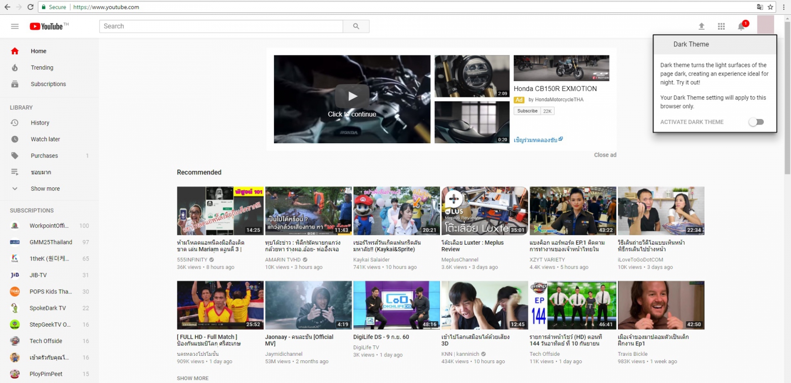Open the FULL HD Full Match thumbnail
This screenshot has width=791, height=383.
220,305
